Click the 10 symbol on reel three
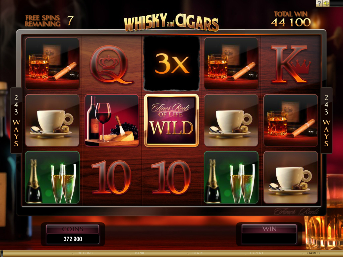This screenshot has height=257, width=343. (x=171, y=177)
